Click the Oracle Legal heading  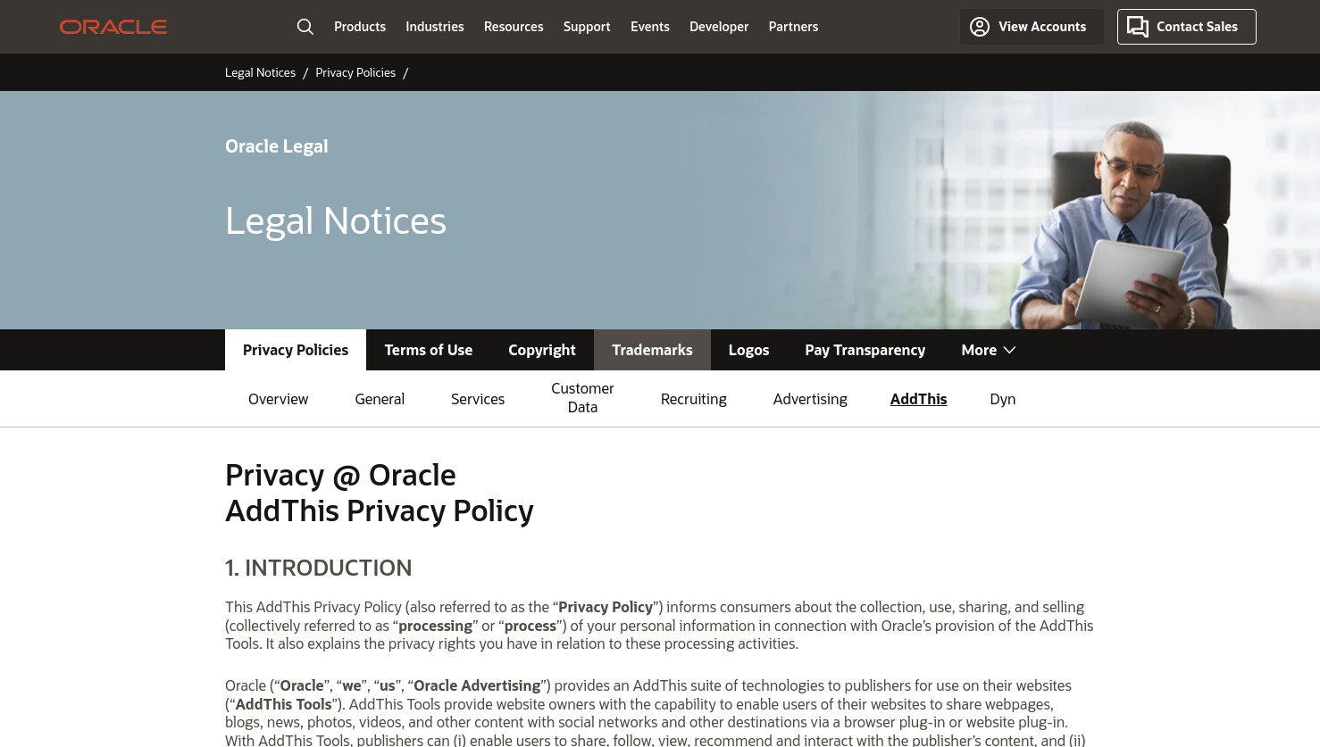[x=277, y=146]
